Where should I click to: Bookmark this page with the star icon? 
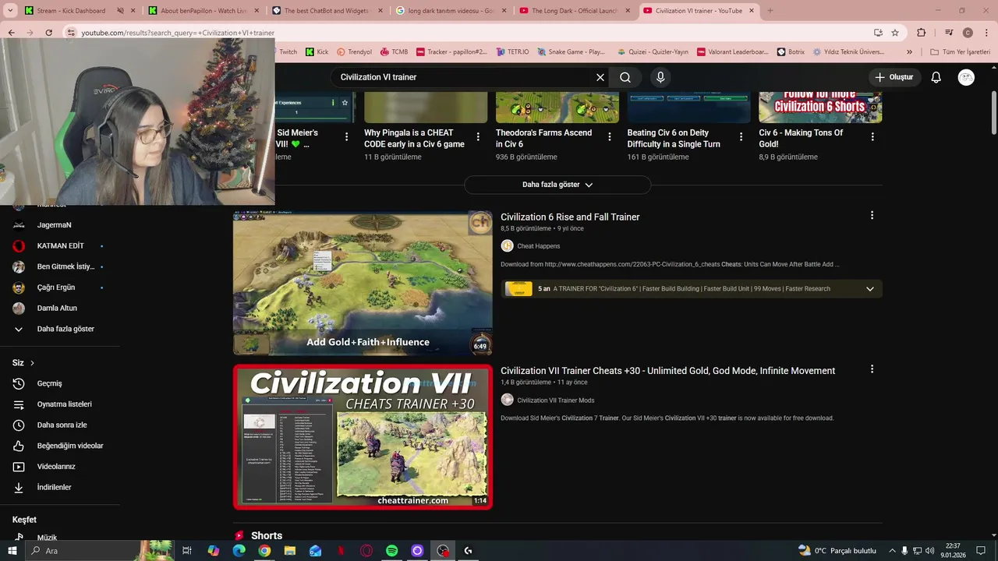[x=895, y=33]
